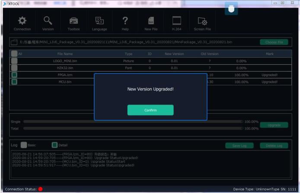
Task: Open the Toolbox icon
Action: click(x=73, y=21)
